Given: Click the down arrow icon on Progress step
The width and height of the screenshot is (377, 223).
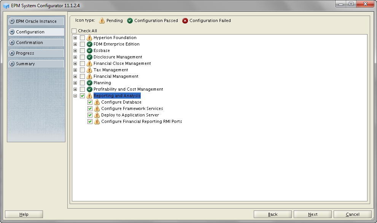Looking at the screenshot, I should click(12, 53).
